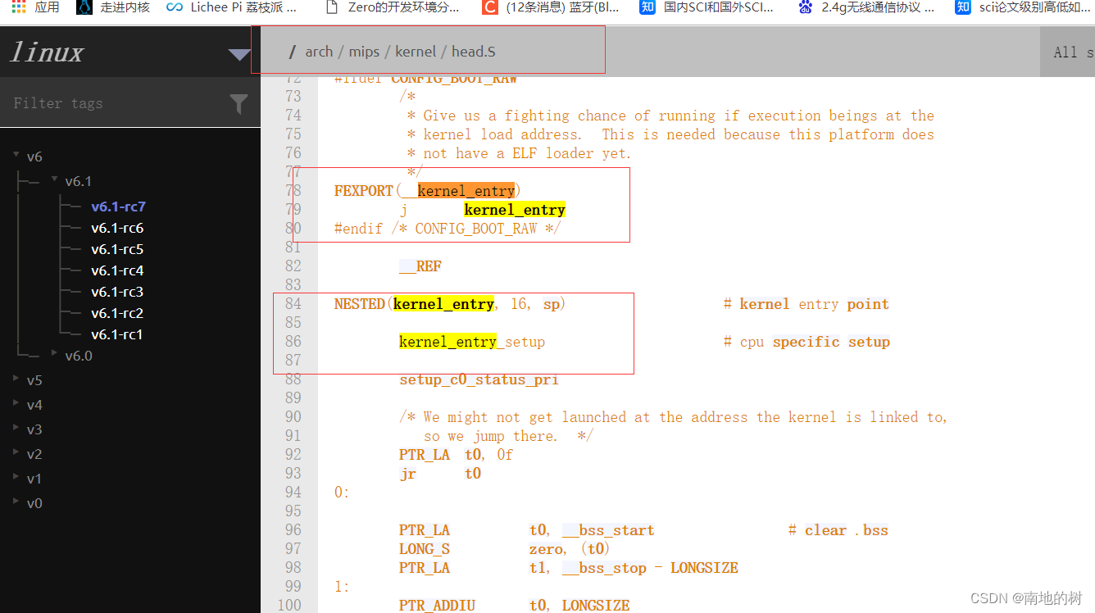
Task: Click LONGSIZE on line 98
Action: point(704,568)
